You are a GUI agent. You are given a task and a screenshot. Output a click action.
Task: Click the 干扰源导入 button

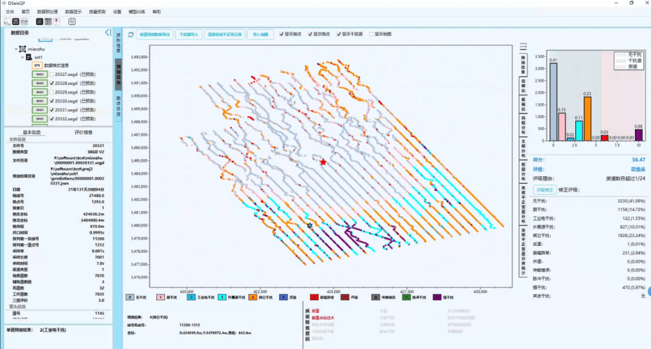tap(189, 33)
